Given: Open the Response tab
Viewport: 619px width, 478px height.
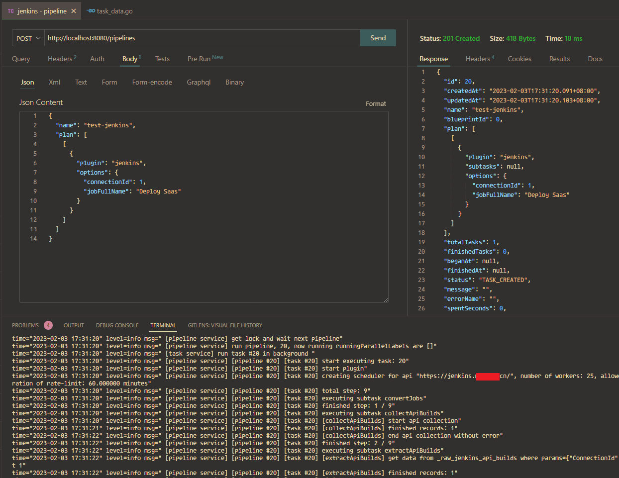Looking at the screenshot, I should coord(433,59).
